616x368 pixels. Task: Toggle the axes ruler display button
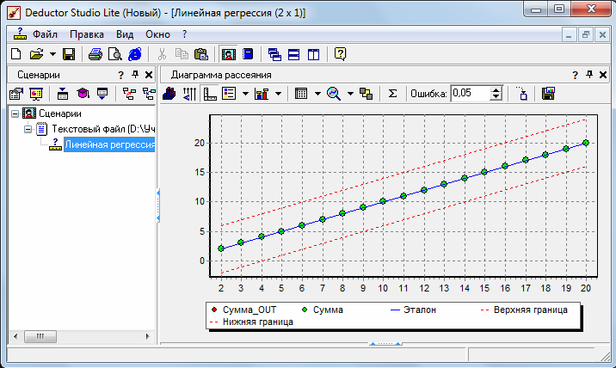[x=210, y=94]
